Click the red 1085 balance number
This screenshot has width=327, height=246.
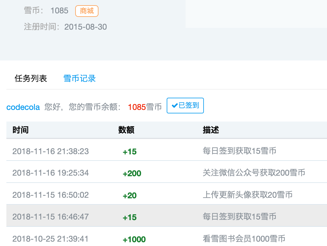point(137,107)
